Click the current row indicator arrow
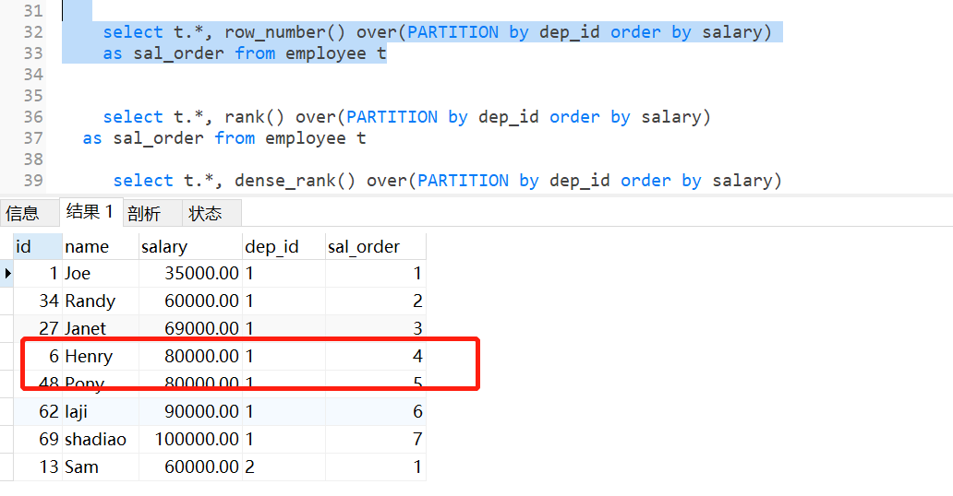 point(7,273)
